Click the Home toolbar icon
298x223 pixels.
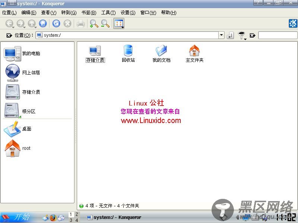[x=42, y=23]
